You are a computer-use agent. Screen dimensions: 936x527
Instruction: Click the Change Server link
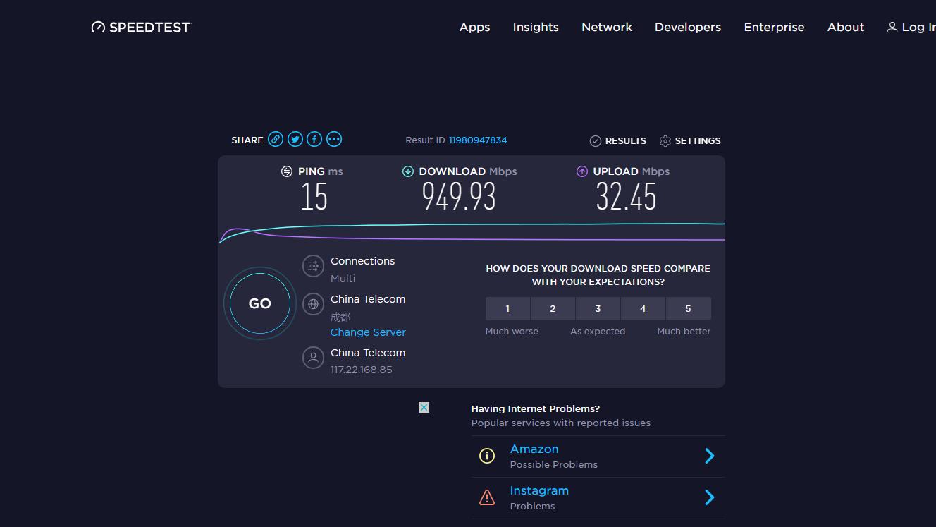click(368, 332)
